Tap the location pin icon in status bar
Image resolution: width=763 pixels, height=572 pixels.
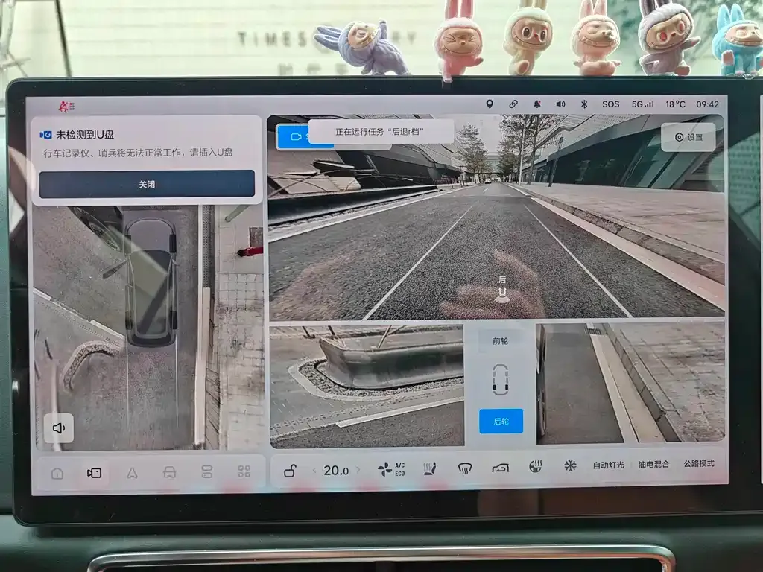click(x=490, y=104)
